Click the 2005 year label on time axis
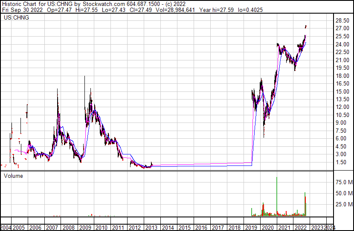The height and width of the screenshot is (231, 354). click(19, 228)
